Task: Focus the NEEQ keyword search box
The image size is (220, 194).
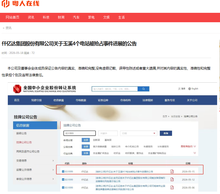Action: click(115, 89)
